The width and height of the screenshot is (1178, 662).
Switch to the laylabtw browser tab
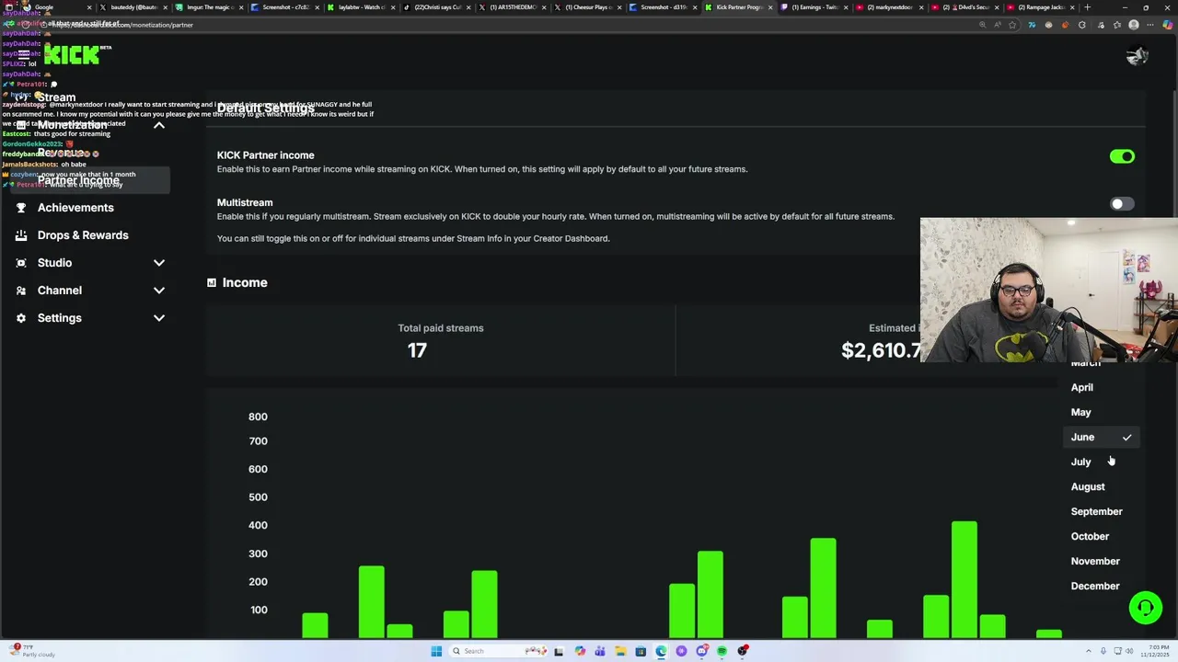point(361,7)
